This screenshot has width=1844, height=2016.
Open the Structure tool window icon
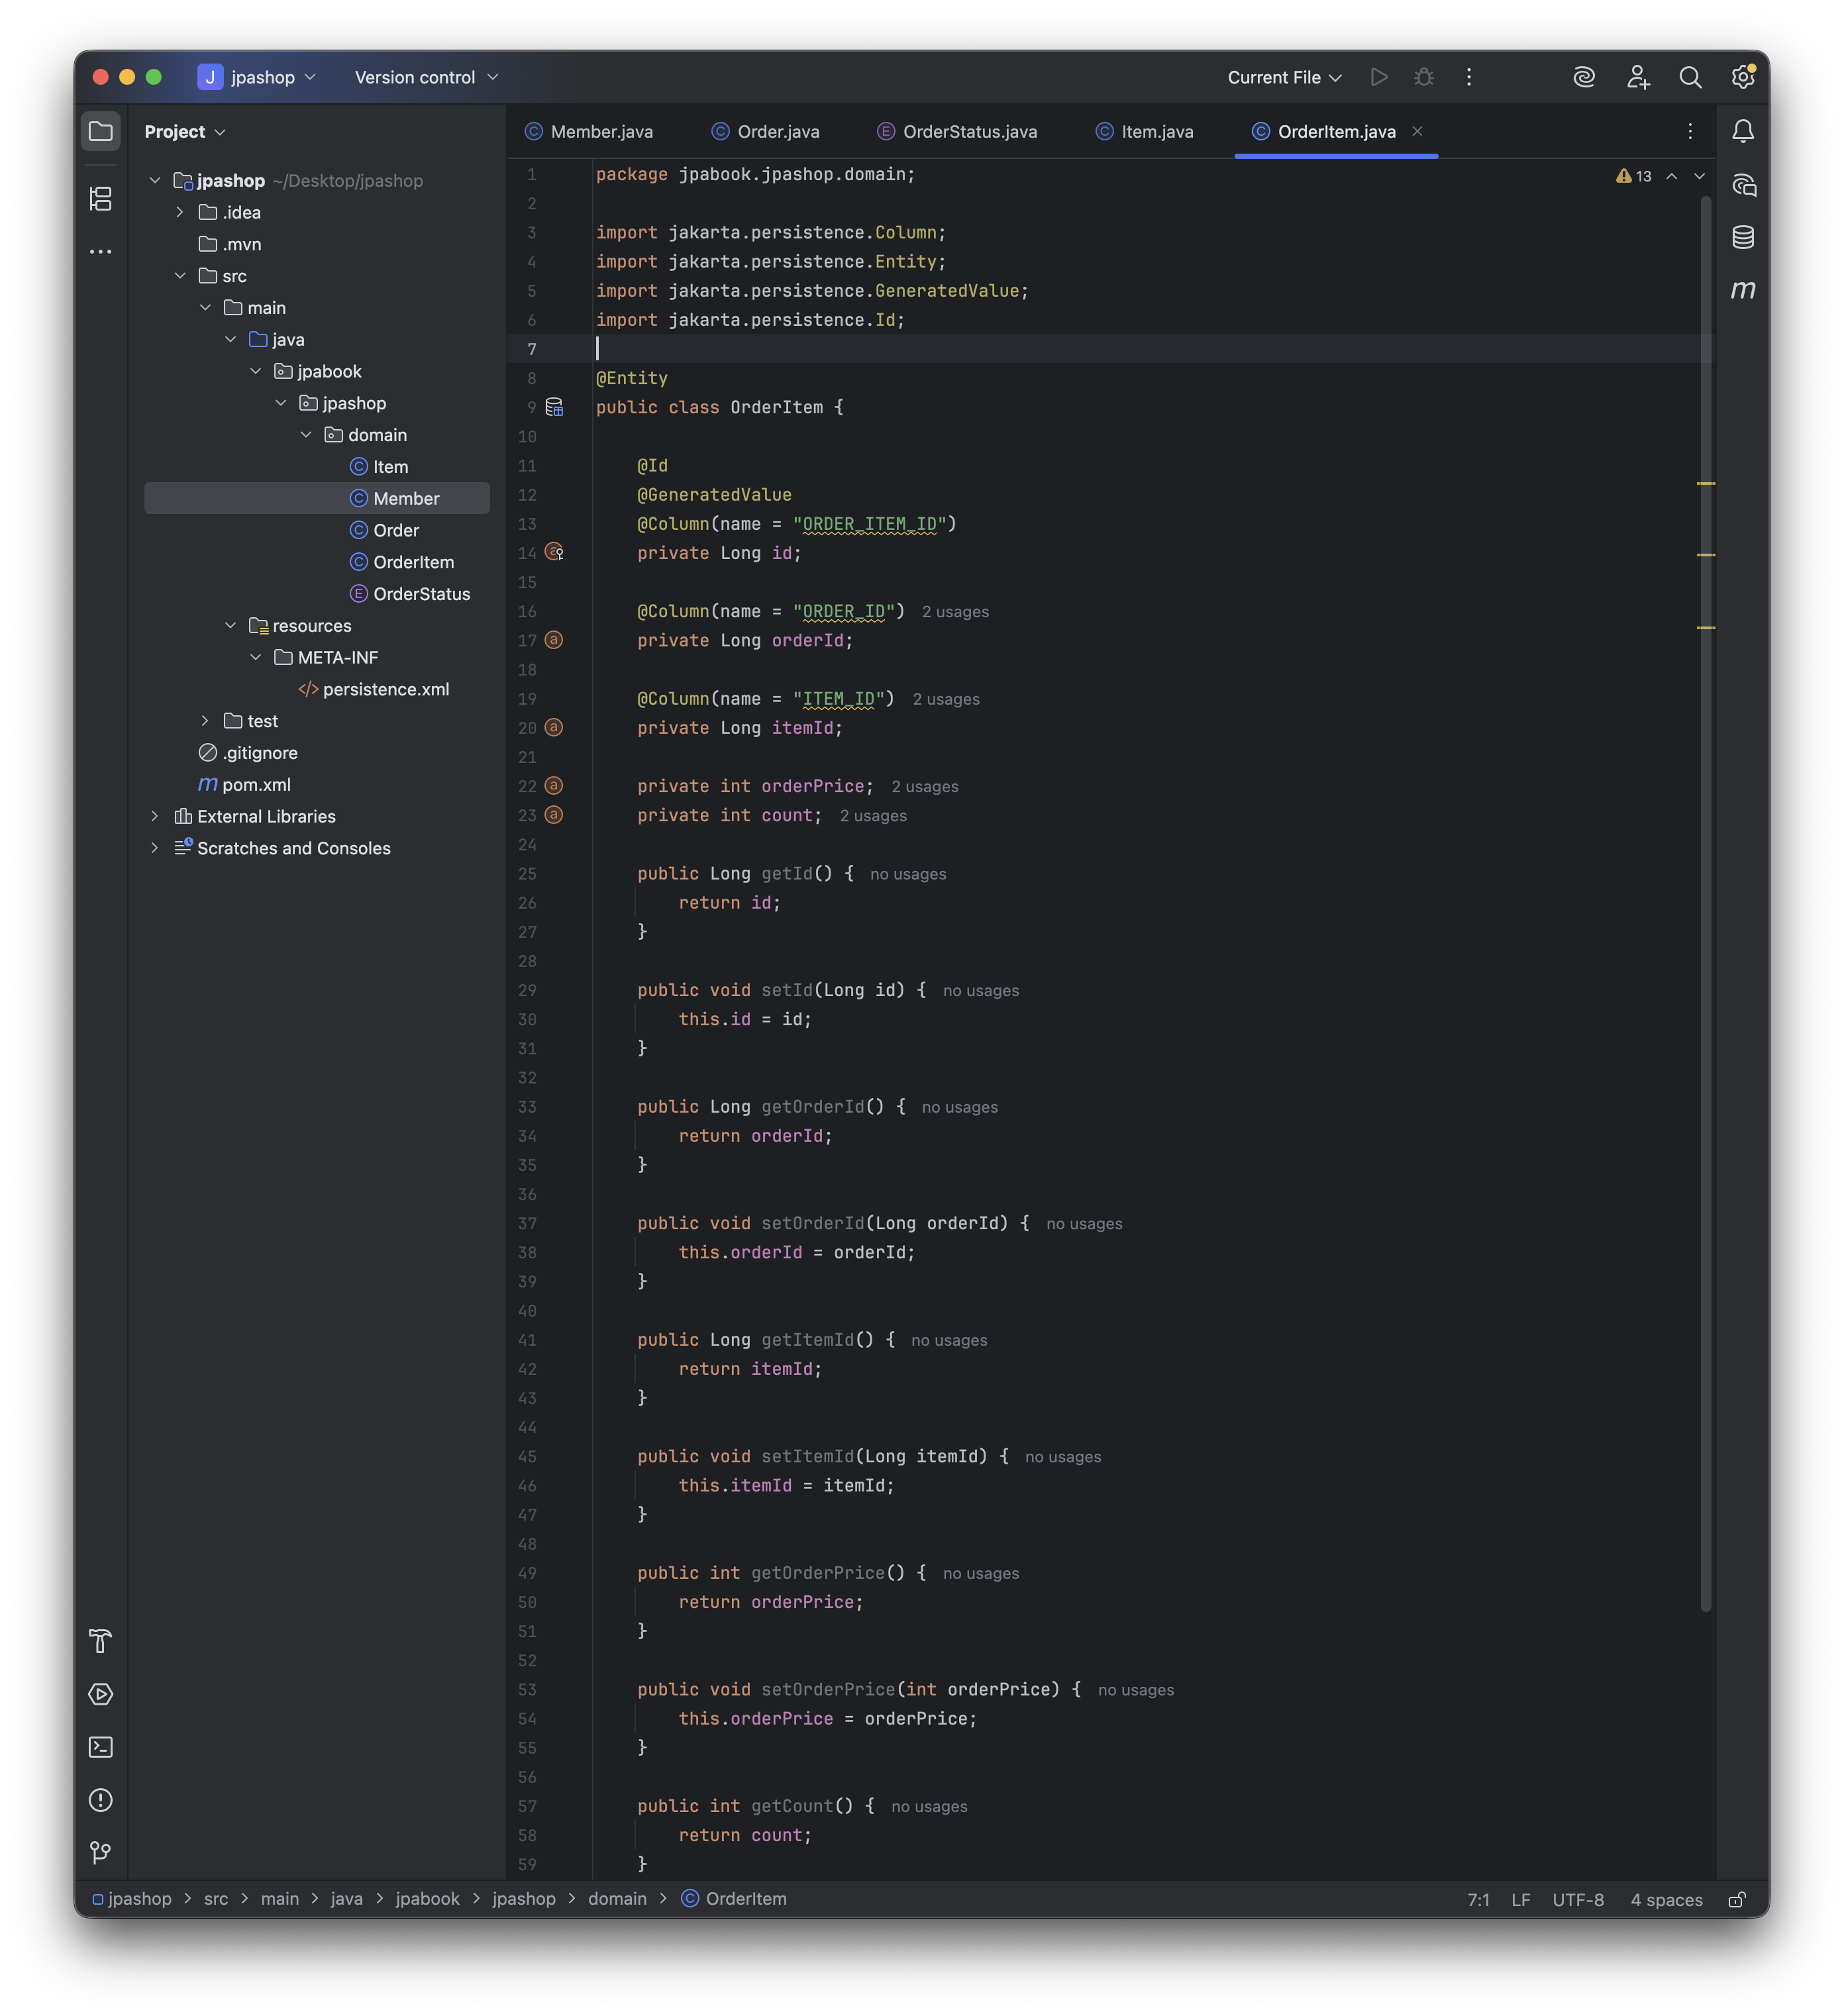pos(101,199)
